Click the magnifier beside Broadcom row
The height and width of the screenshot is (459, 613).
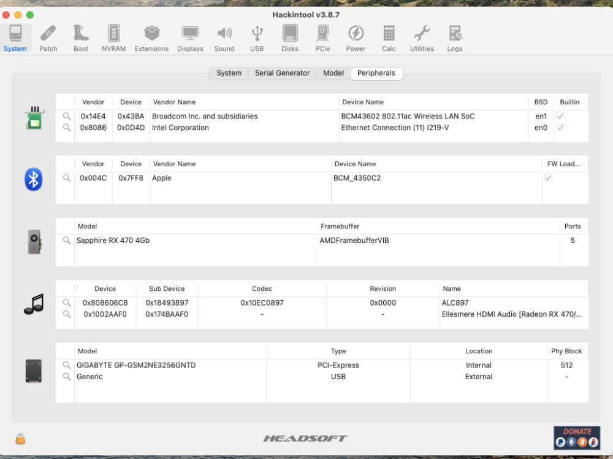pyautogui.click(x=67, y=116)
